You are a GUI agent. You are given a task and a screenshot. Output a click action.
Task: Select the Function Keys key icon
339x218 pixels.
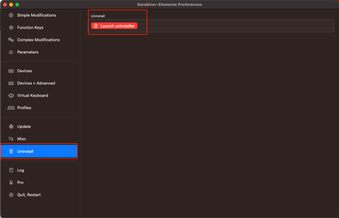(11, 27)
